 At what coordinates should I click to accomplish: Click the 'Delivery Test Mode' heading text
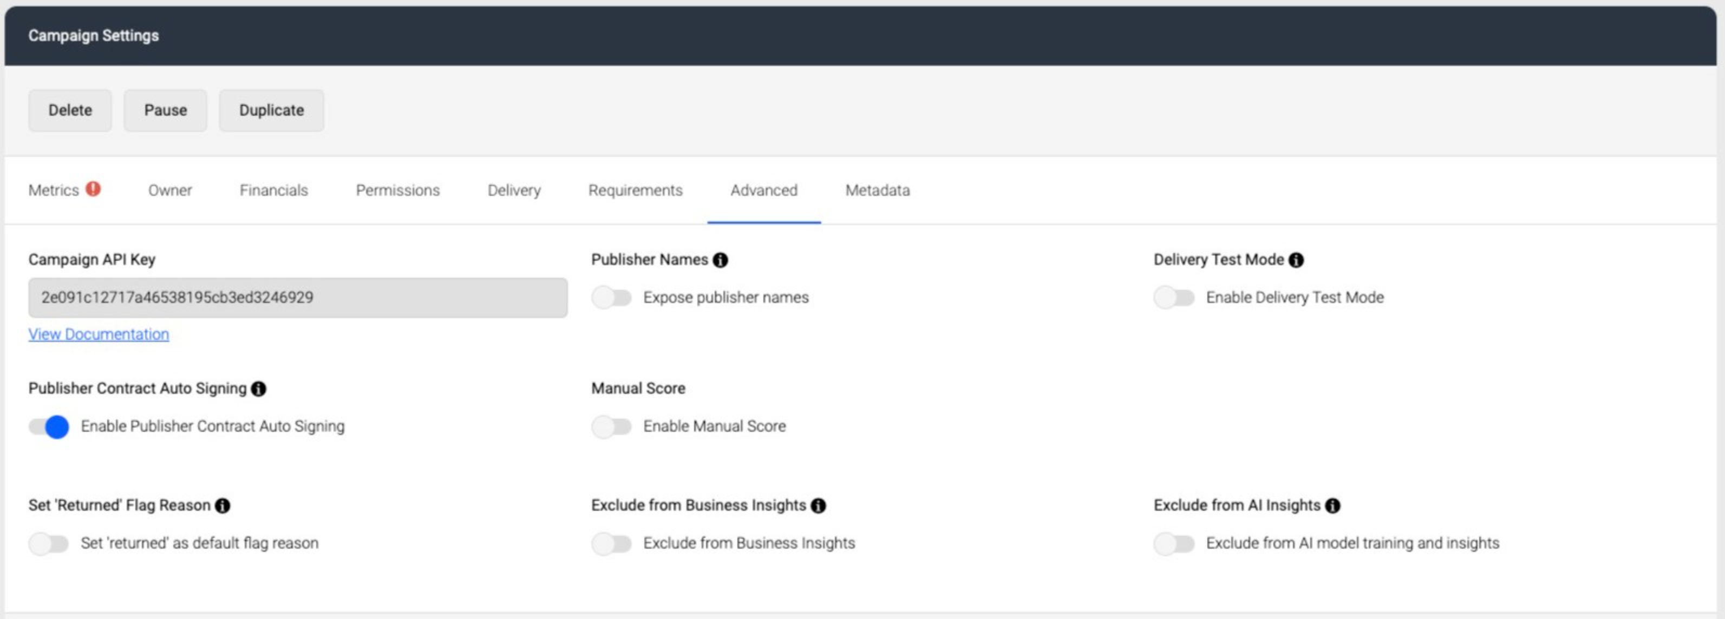point(1219,260)
